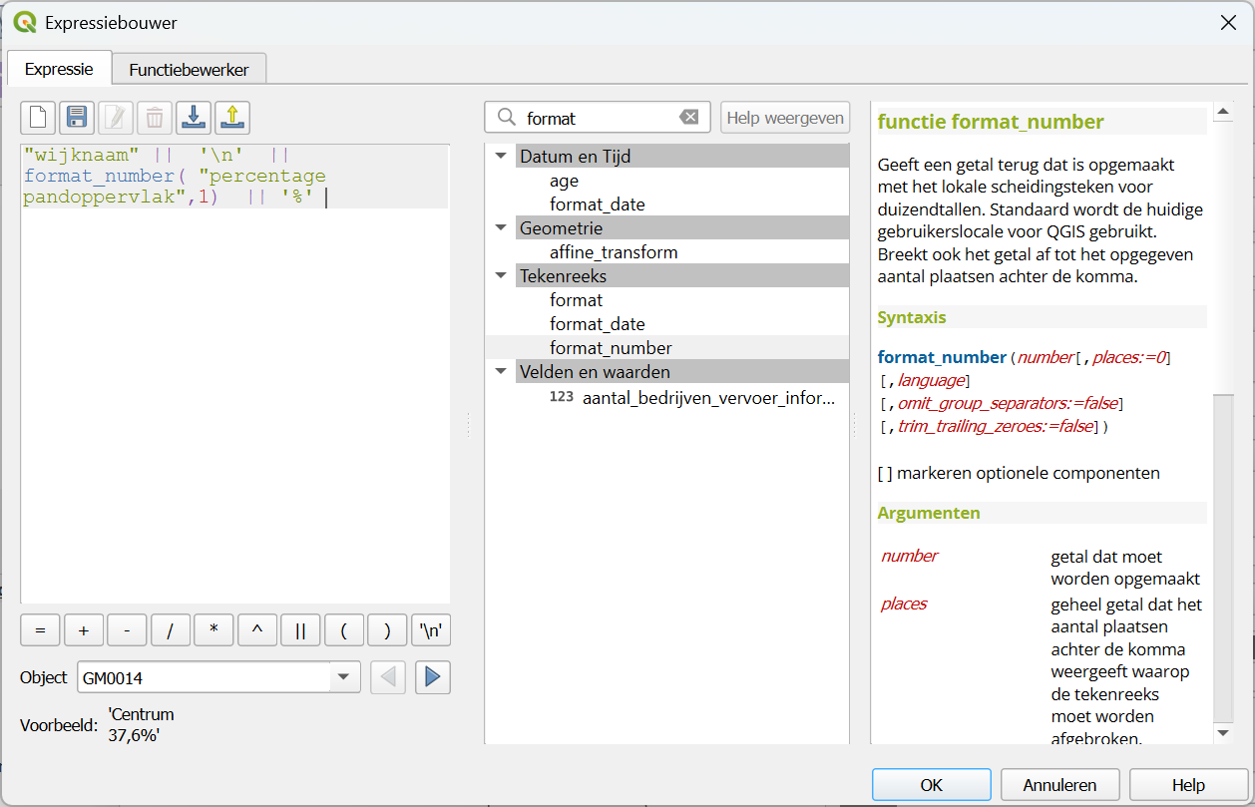Viewport: 1255px width, 807px height.
Task: Collapse the Datum en Tijd group
Action: pyautogui.click(x=501, y=157)
